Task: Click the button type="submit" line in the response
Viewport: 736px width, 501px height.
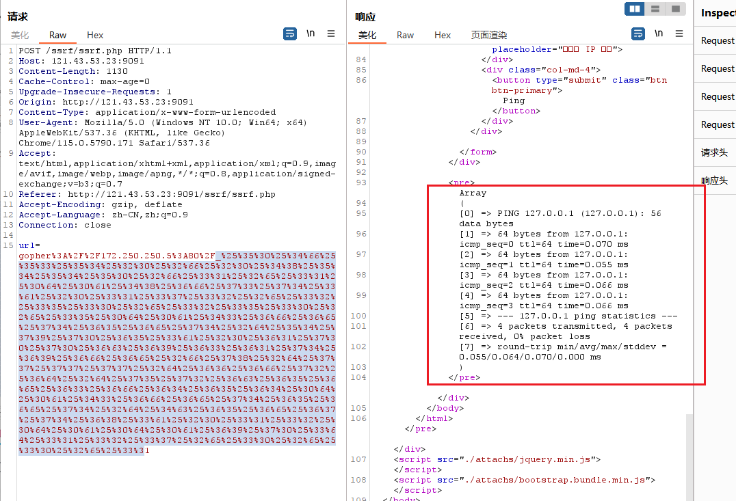Action: [579, 80]
